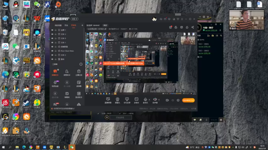Toggle lock on Riot Client Main source
This screenshot has height=150, width=268.
tap(56, 51)
